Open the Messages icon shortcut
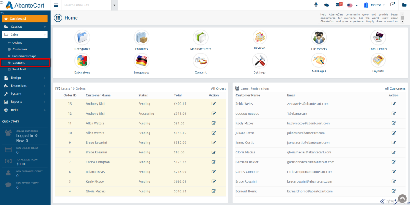 (x=319, y=60)
